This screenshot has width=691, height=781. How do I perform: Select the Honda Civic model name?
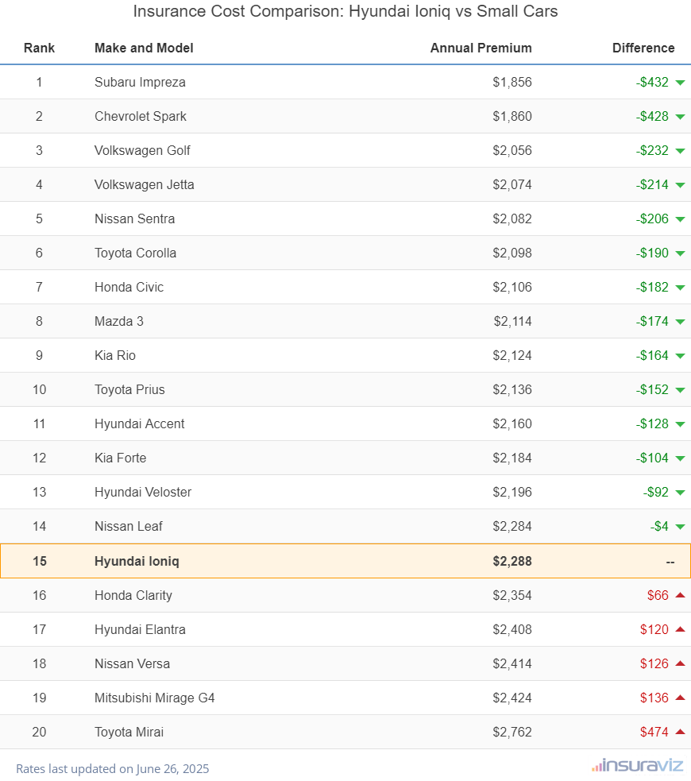[129, 287]
